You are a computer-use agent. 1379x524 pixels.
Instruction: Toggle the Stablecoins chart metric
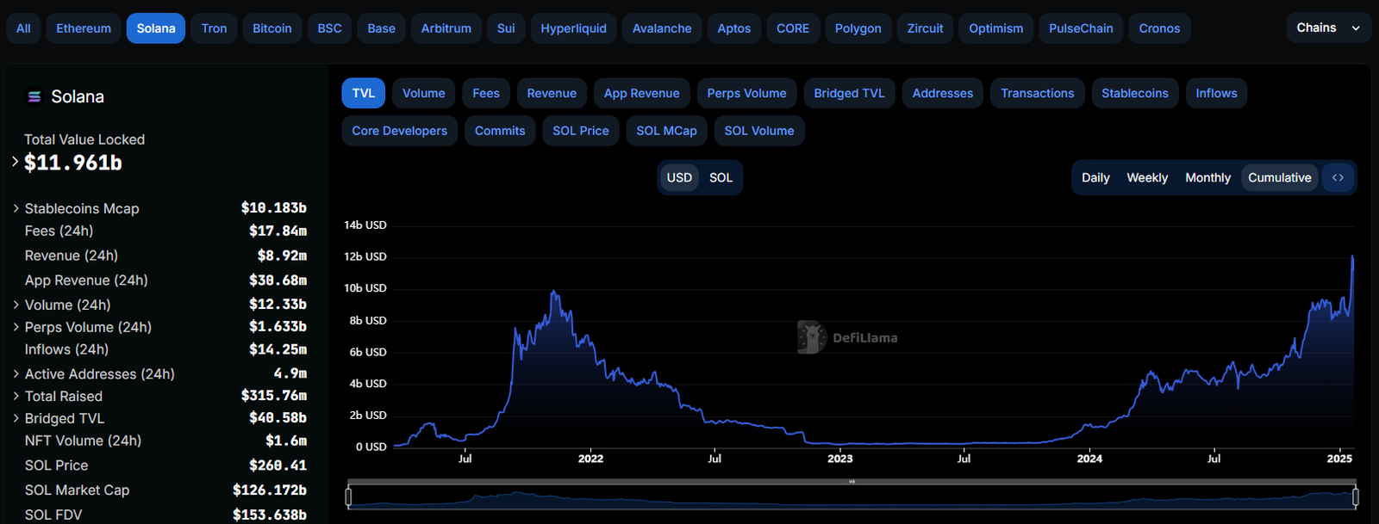coord(1135,93)
